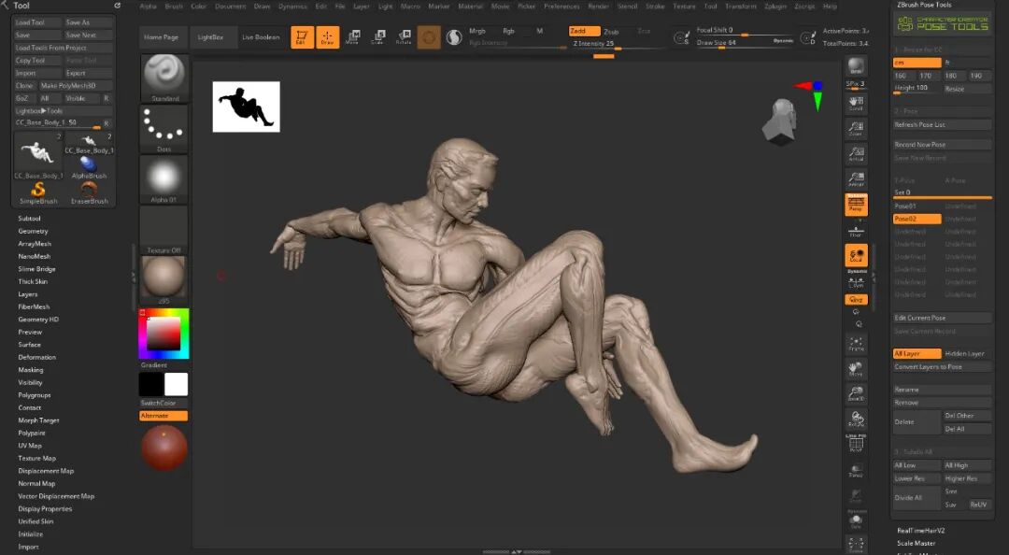Choose the Dots stroke type icon
The height and width of the screenshot is (555, 1009).
pyautogui.click(x=164, y=129)
